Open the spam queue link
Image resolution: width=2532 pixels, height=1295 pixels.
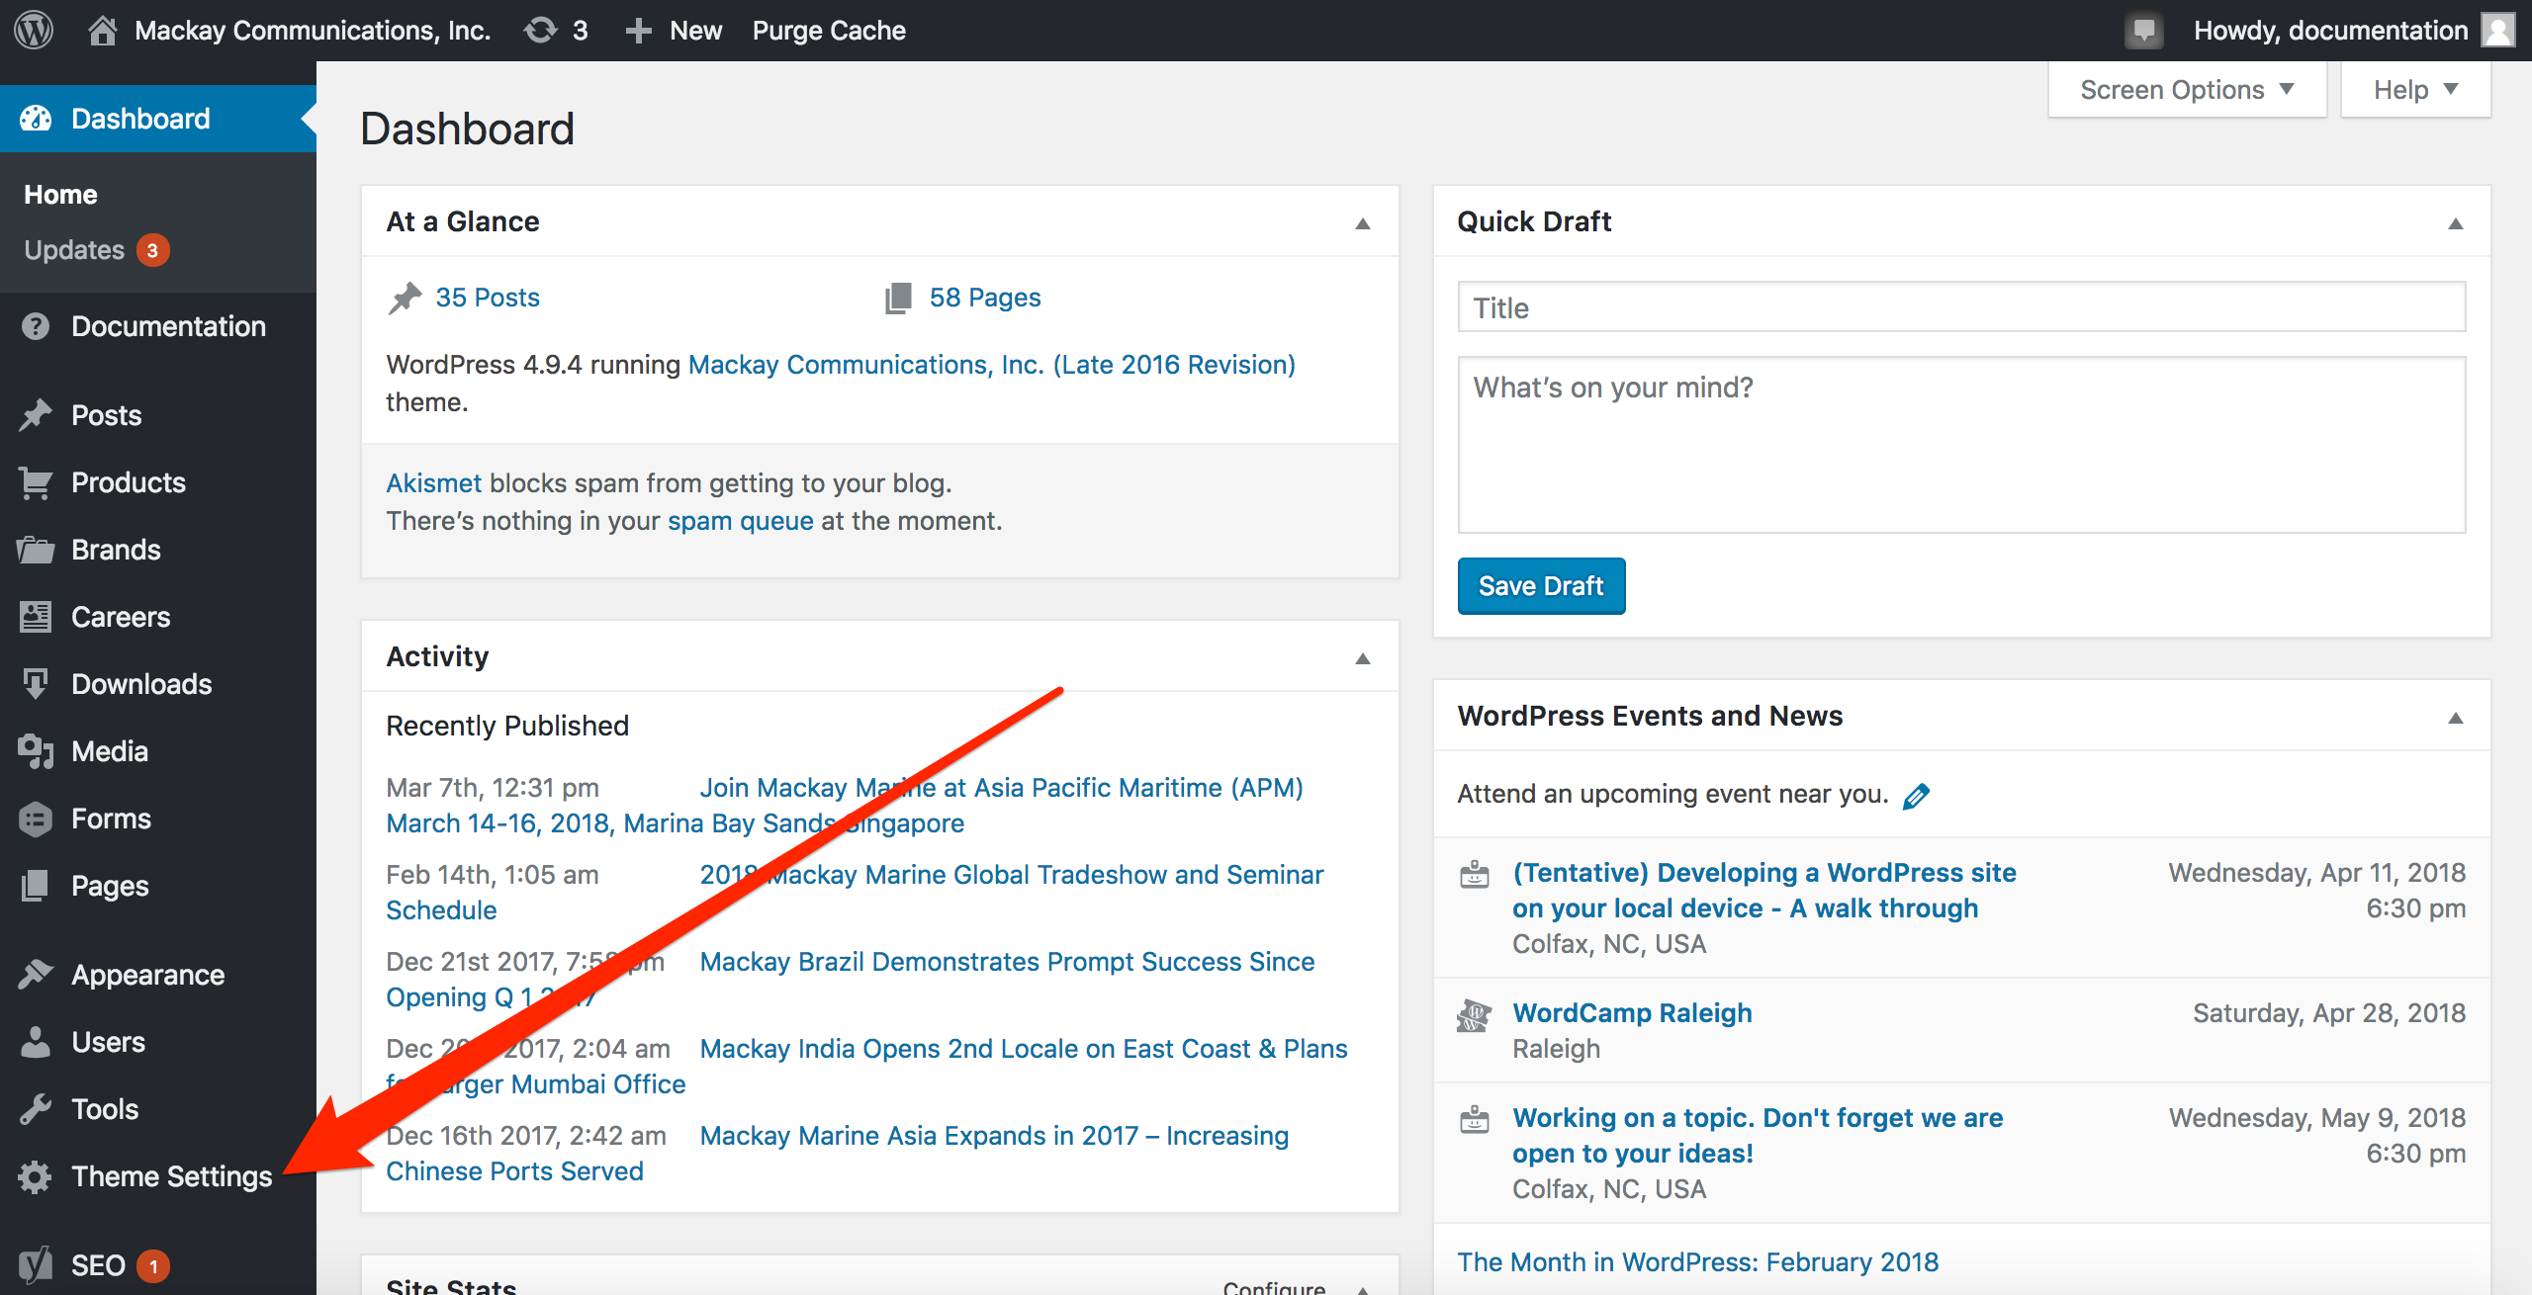coord(741,521)
